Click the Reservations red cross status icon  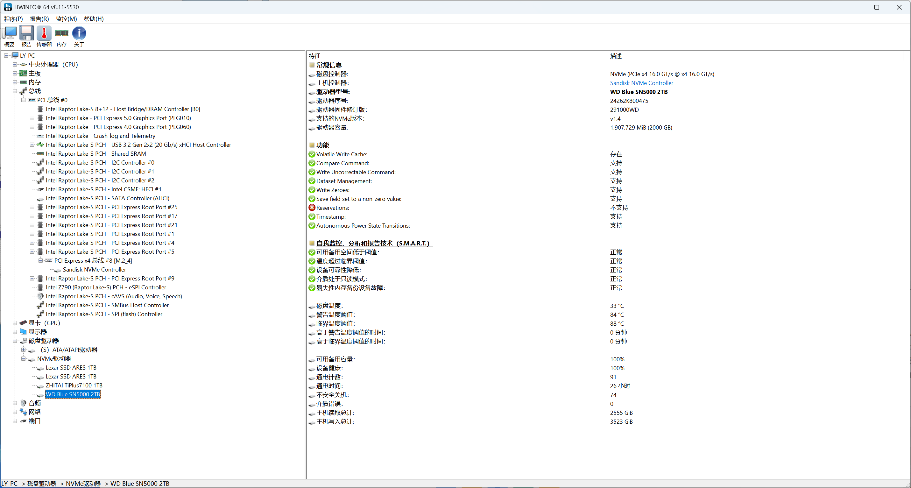pyautogui.click(x=312, y=208)
